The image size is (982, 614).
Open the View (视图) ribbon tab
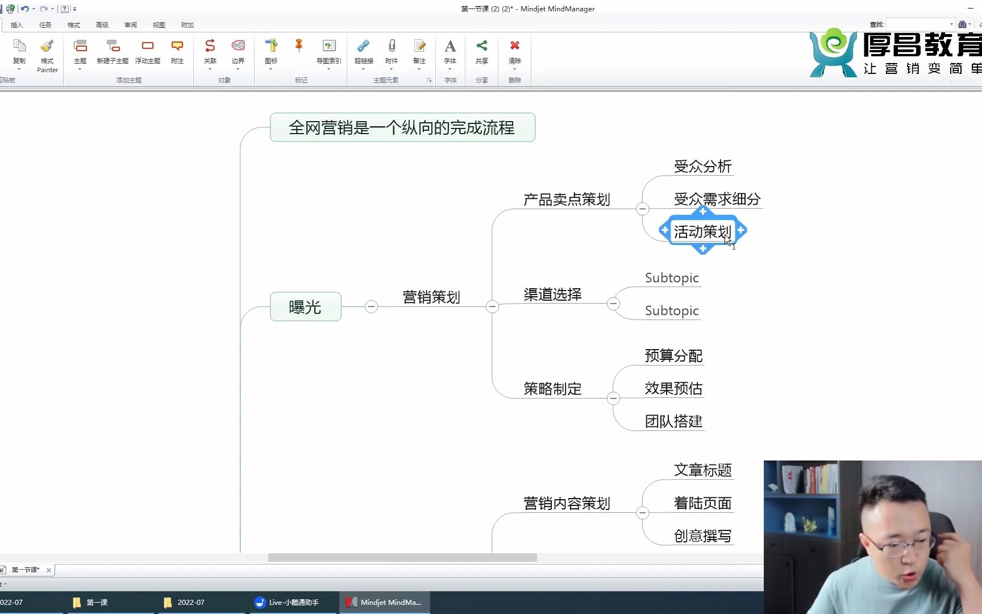[x=159, y=25]
